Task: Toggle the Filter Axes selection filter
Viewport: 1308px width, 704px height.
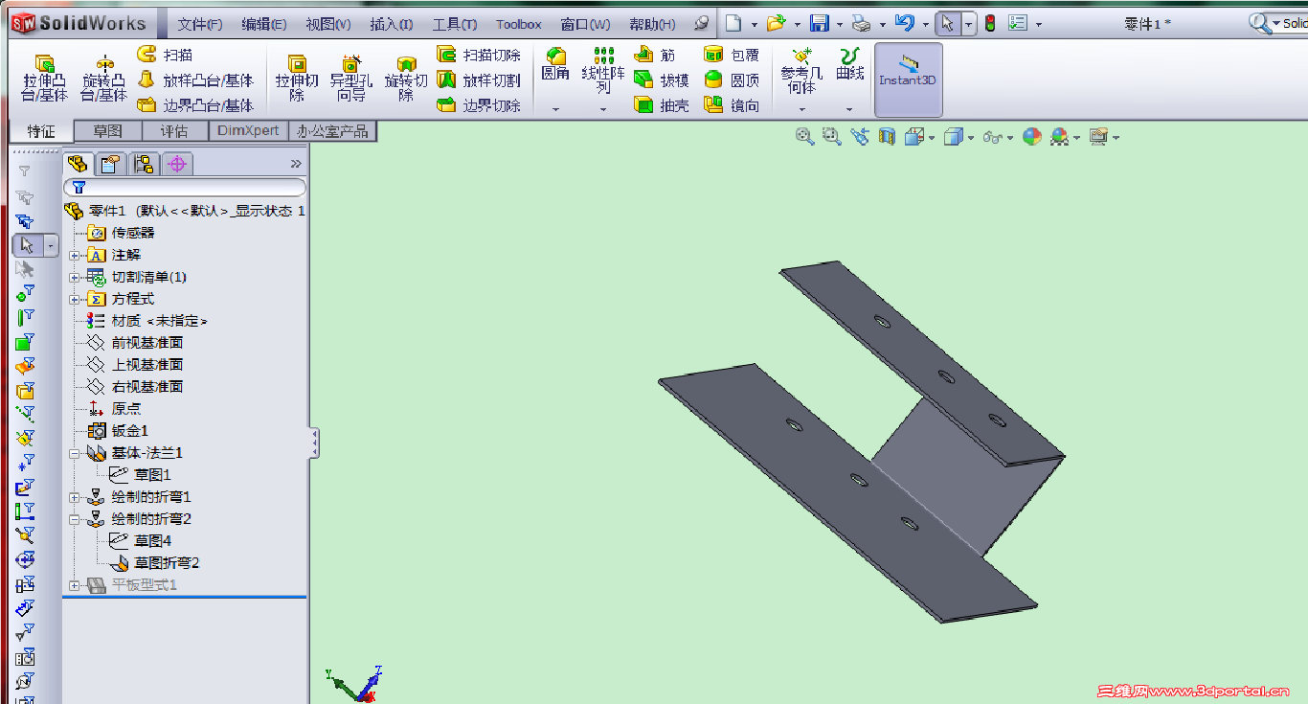Action: point(25,414)
